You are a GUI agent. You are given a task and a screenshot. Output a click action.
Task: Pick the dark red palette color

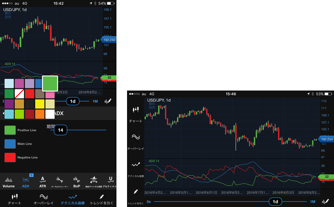[x=30, y=114]
